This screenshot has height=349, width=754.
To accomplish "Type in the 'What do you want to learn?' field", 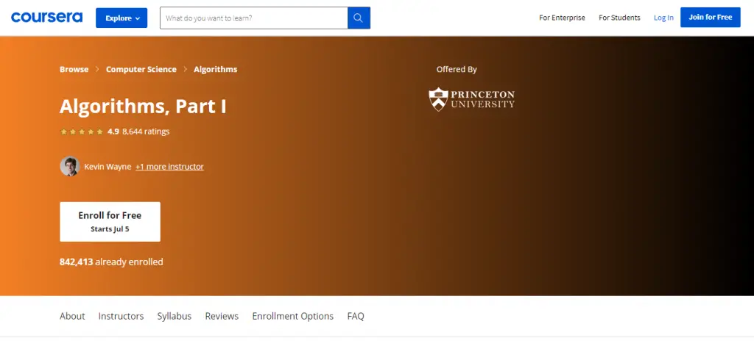I will (x=253, y=18).
